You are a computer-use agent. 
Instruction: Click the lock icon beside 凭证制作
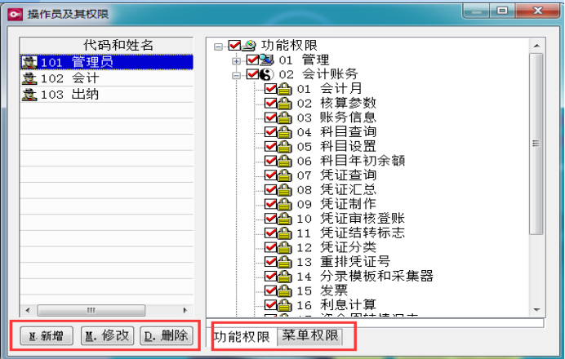coord(285,204)
